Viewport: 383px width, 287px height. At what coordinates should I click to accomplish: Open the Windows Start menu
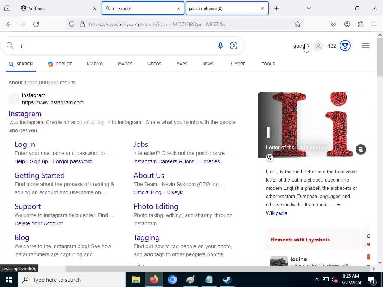[x=9, y=280]
